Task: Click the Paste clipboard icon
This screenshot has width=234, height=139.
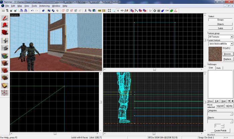Action: click(94, 11)
